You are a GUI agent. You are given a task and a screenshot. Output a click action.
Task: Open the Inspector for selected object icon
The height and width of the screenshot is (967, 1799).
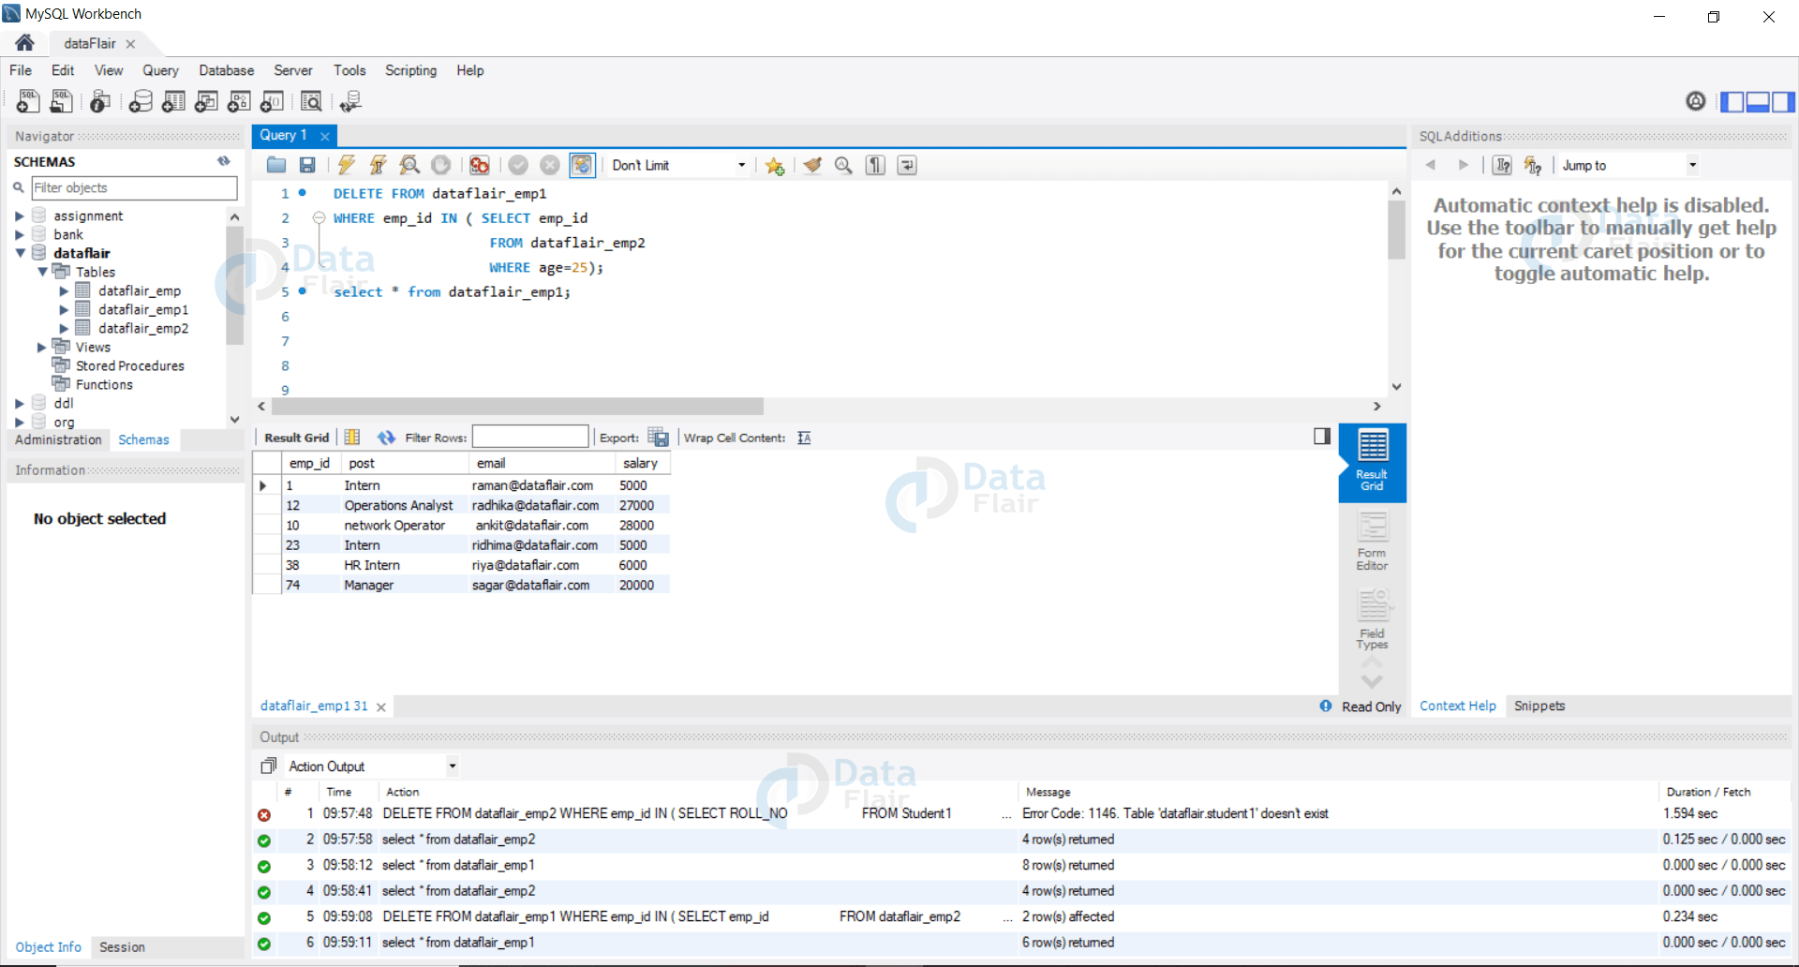99,101
